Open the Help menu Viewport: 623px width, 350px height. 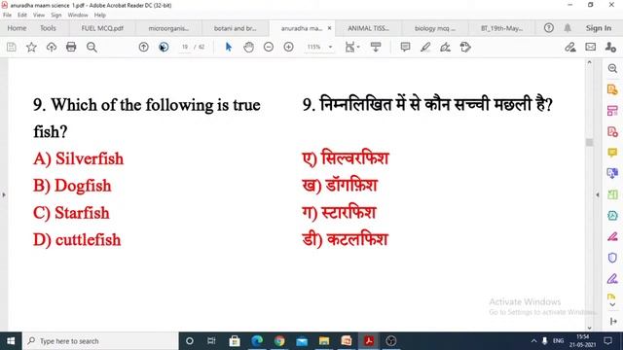(x=99, y=16)
